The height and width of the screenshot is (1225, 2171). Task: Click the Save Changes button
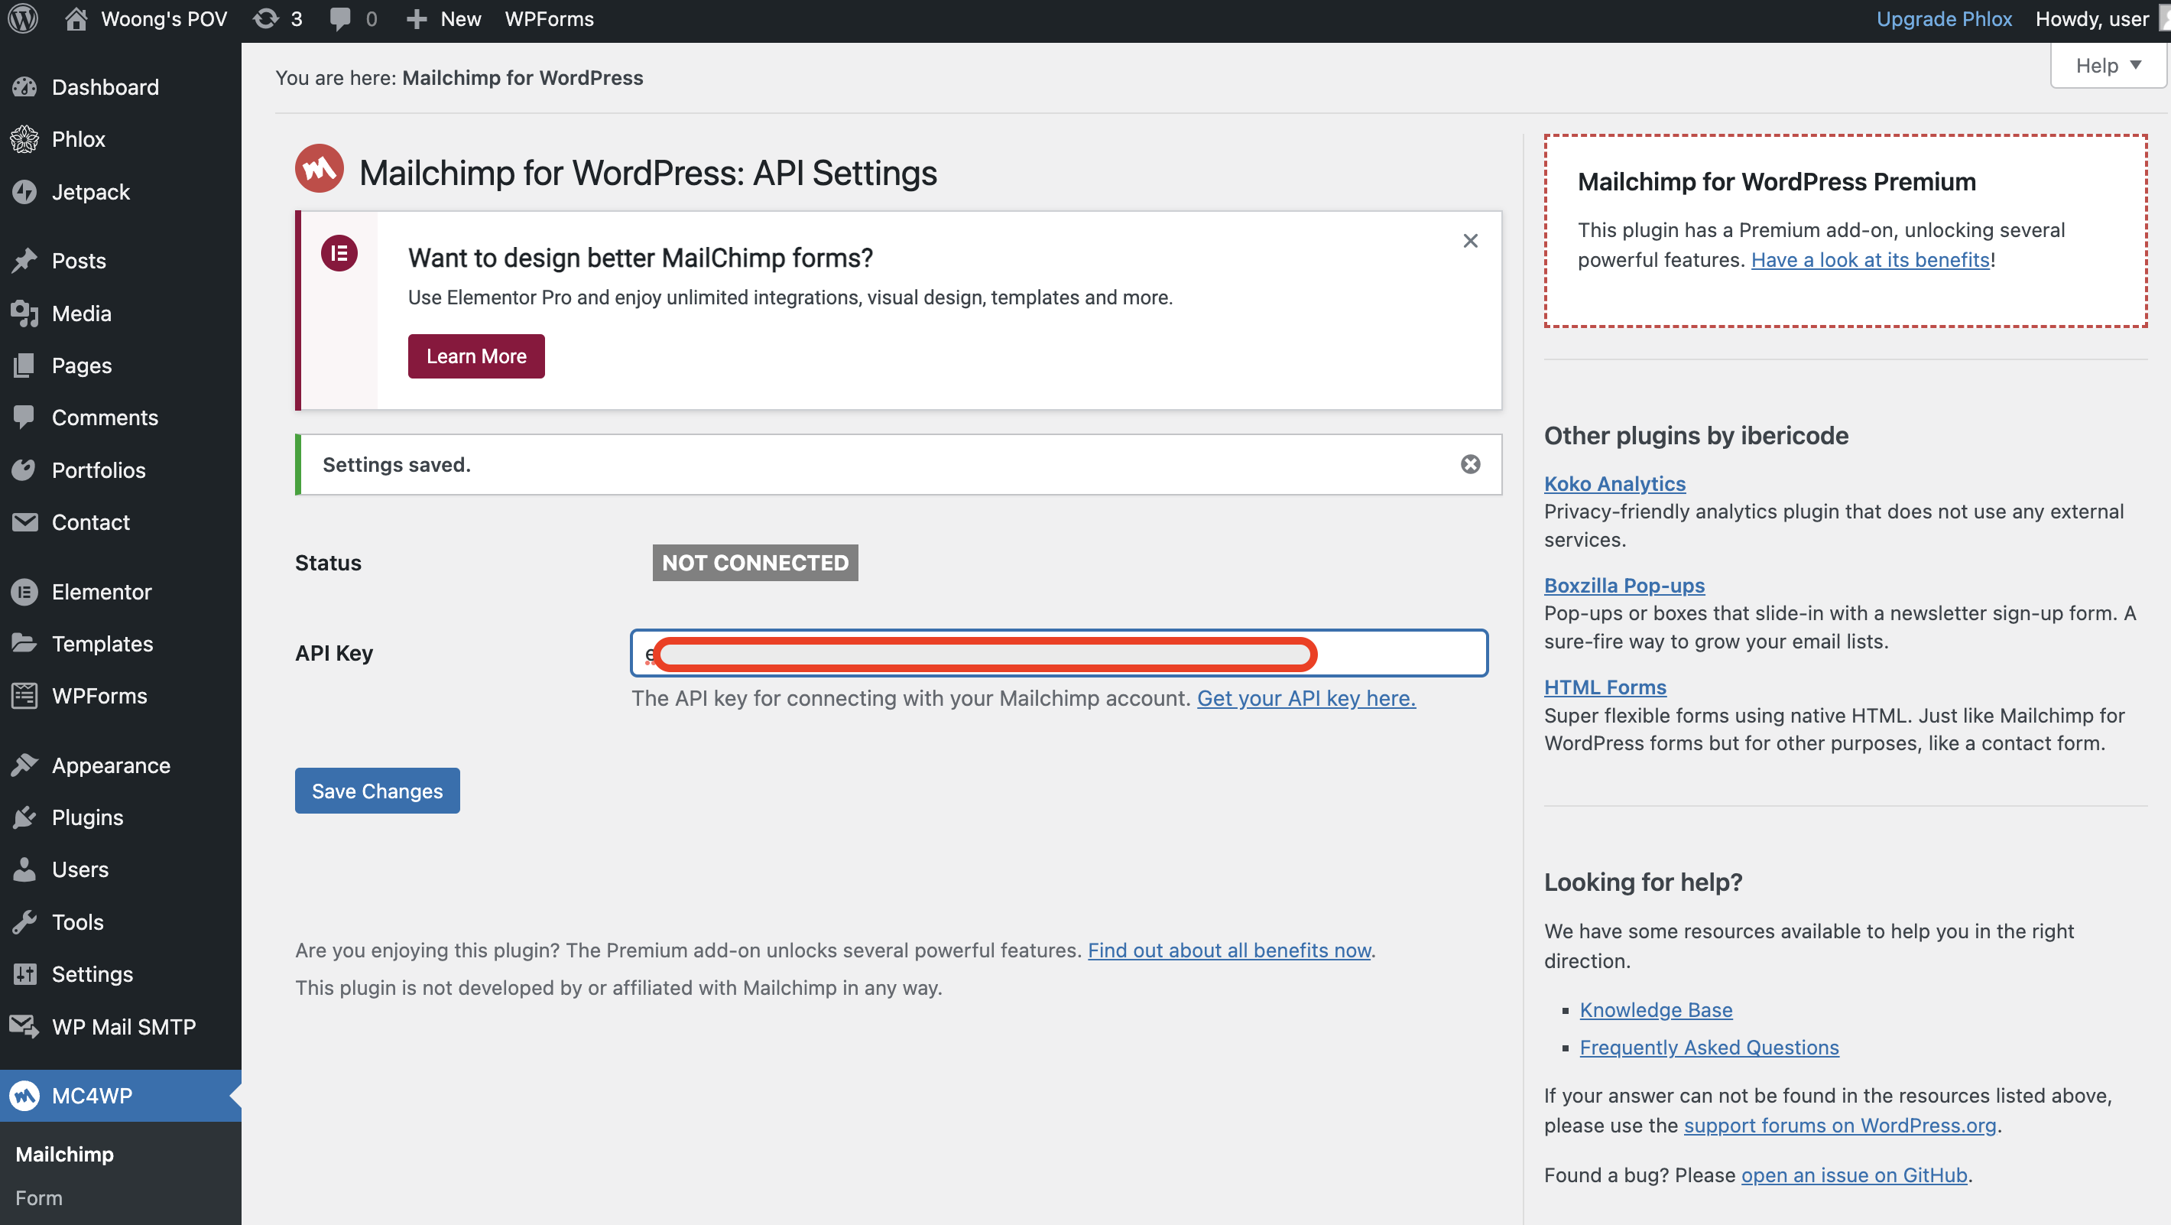tap(377, 791)
